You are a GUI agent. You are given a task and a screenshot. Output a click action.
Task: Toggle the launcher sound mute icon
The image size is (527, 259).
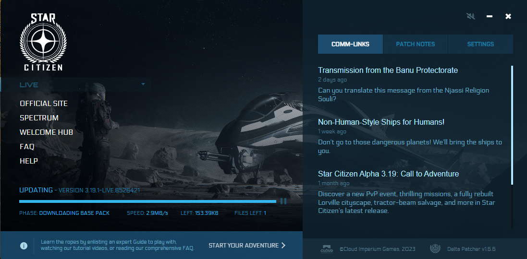tap(471, 16)
